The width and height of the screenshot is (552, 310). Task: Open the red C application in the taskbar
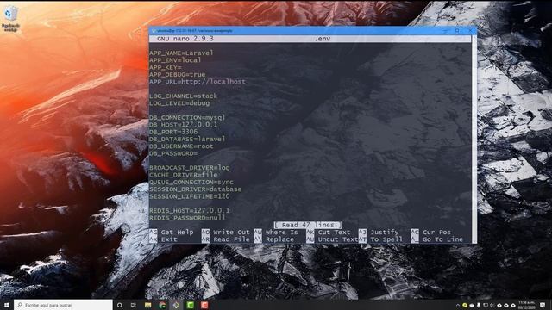[x=204, y=305]
